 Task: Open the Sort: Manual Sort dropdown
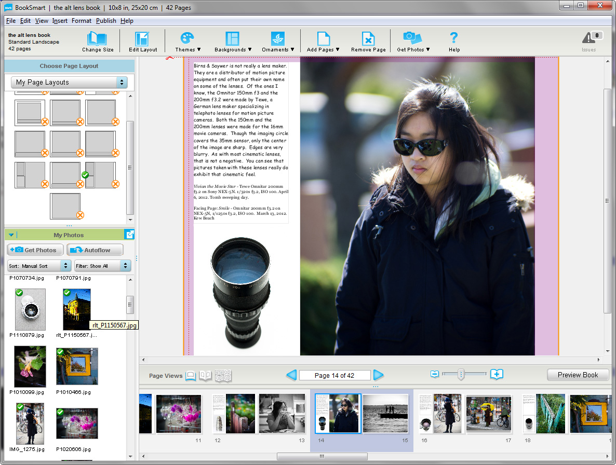(39, 266)
